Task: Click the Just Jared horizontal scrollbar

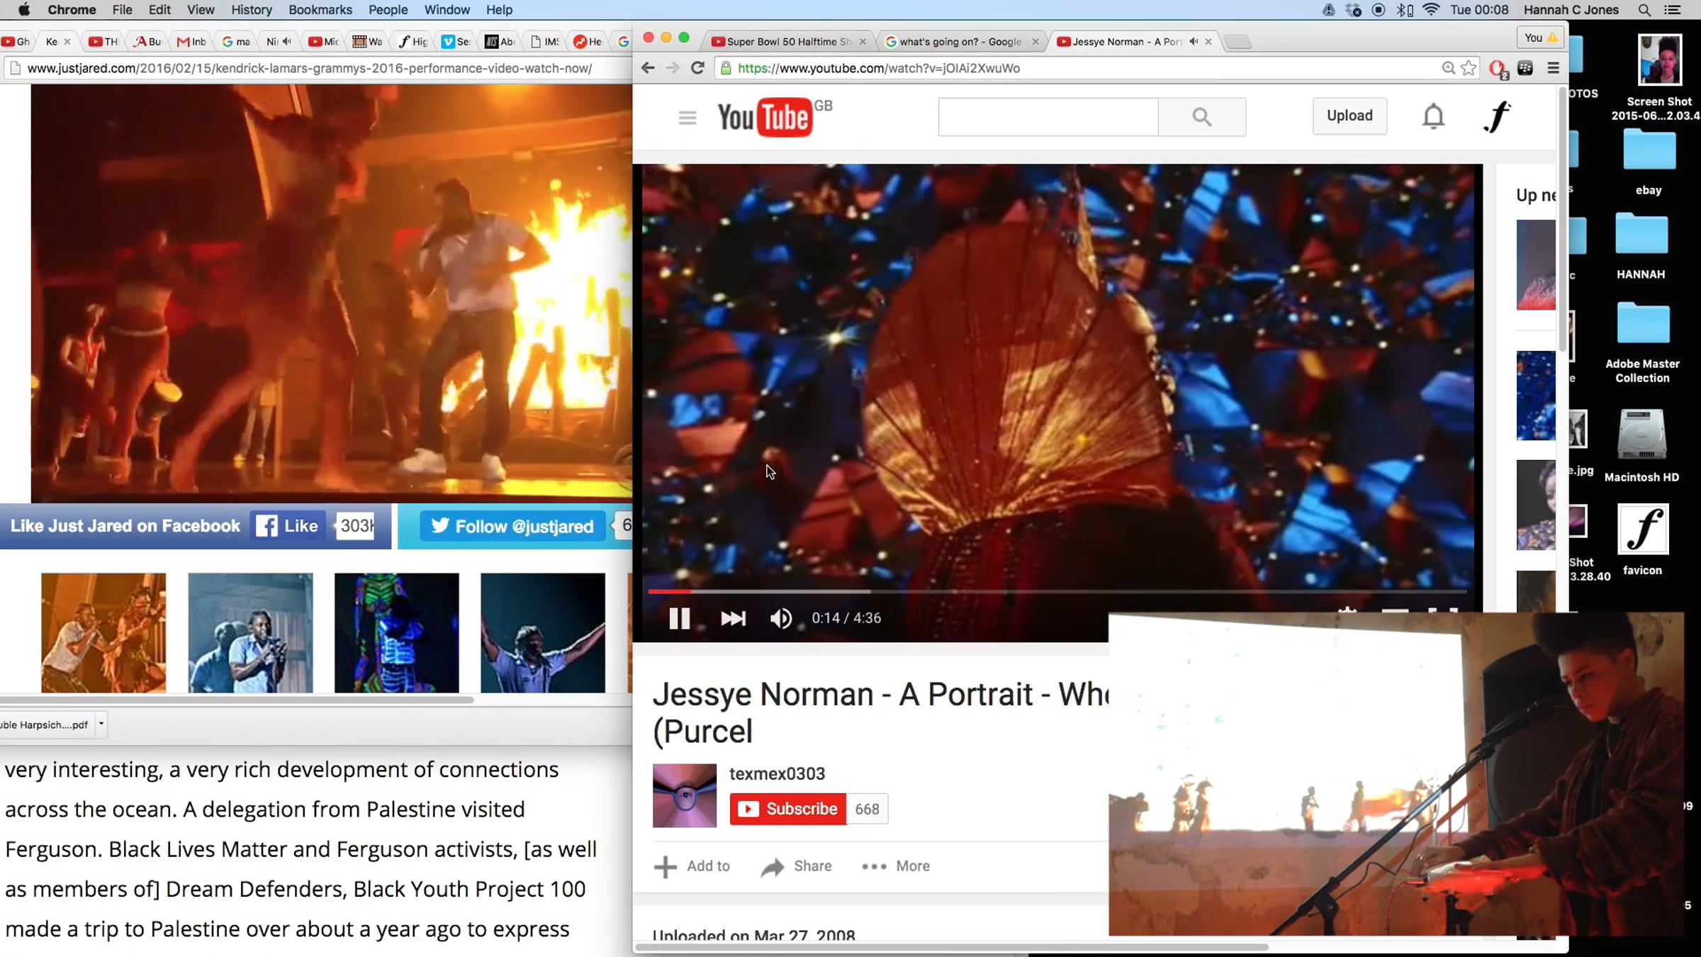Action: 237,700
